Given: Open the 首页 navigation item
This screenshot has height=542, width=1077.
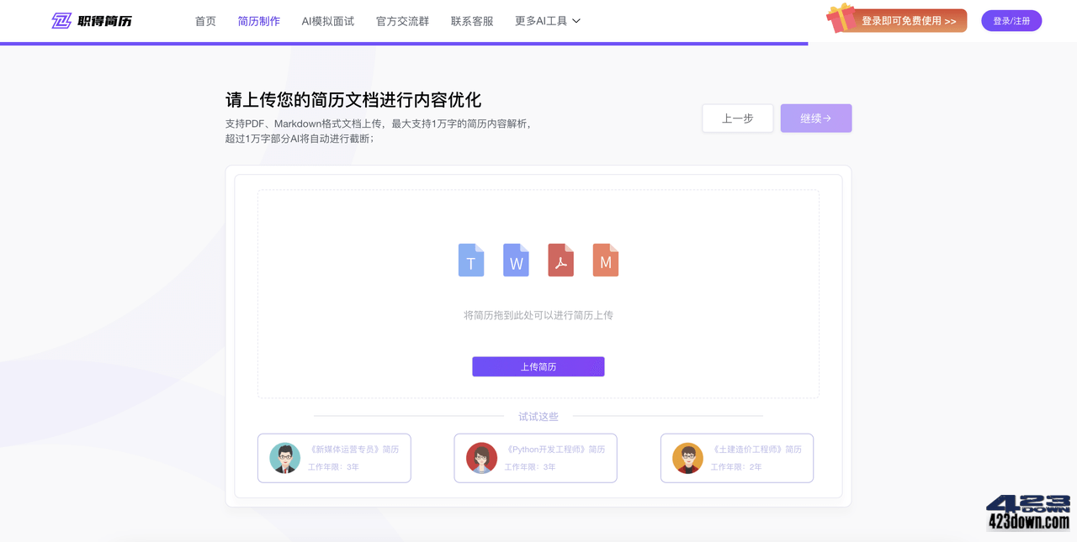Looking at the screenshot, I should click(205, 20).
